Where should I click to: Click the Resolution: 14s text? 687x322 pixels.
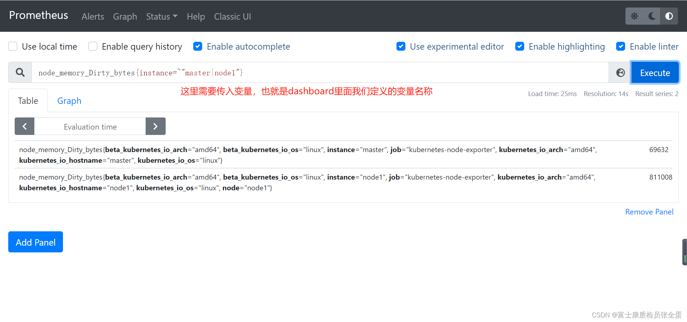pos(606,94)
